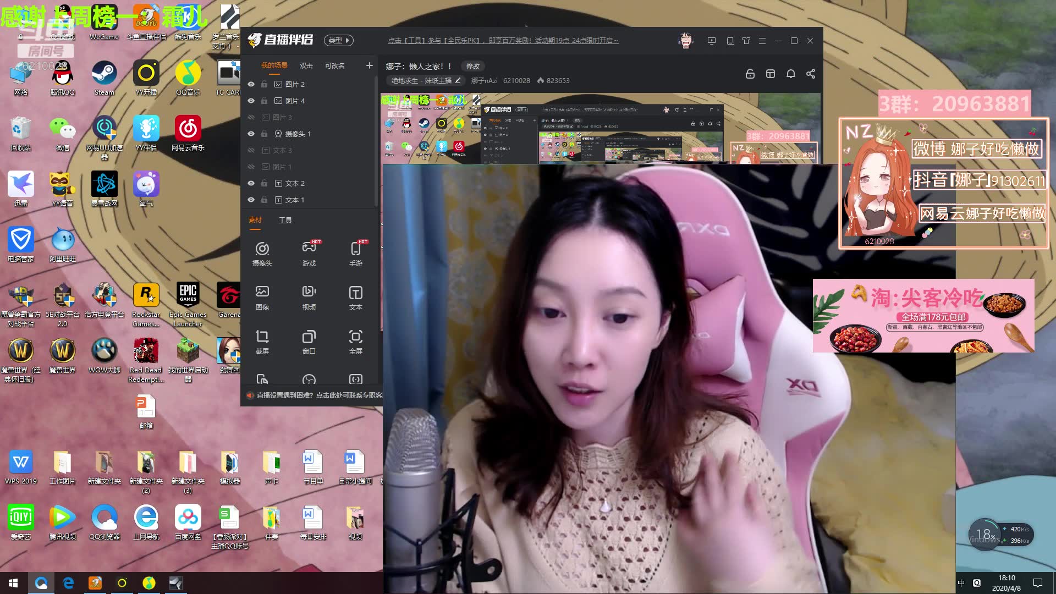
Task: Click the 修改 button to edit stream title
Action: 472,66
